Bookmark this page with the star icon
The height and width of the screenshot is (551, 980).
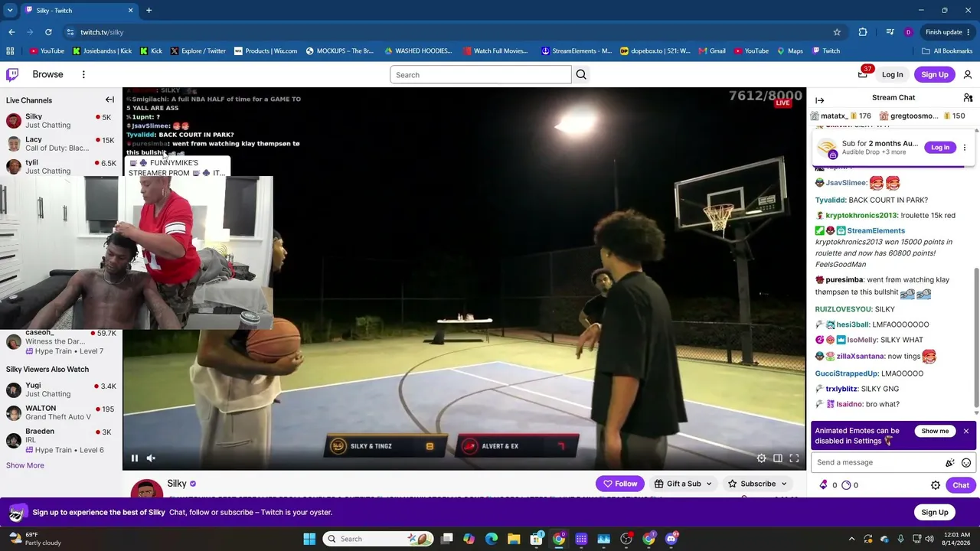(x=837, y=32)
